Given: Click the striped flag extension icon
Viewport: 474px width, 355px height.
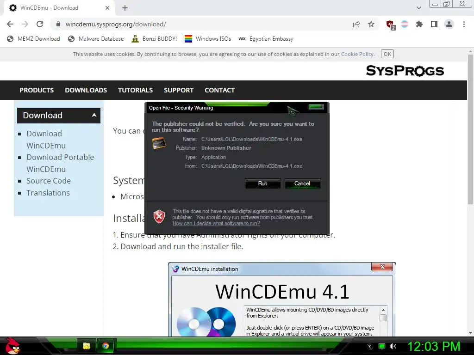Looking at the screenshot, I should click(405, 24).
